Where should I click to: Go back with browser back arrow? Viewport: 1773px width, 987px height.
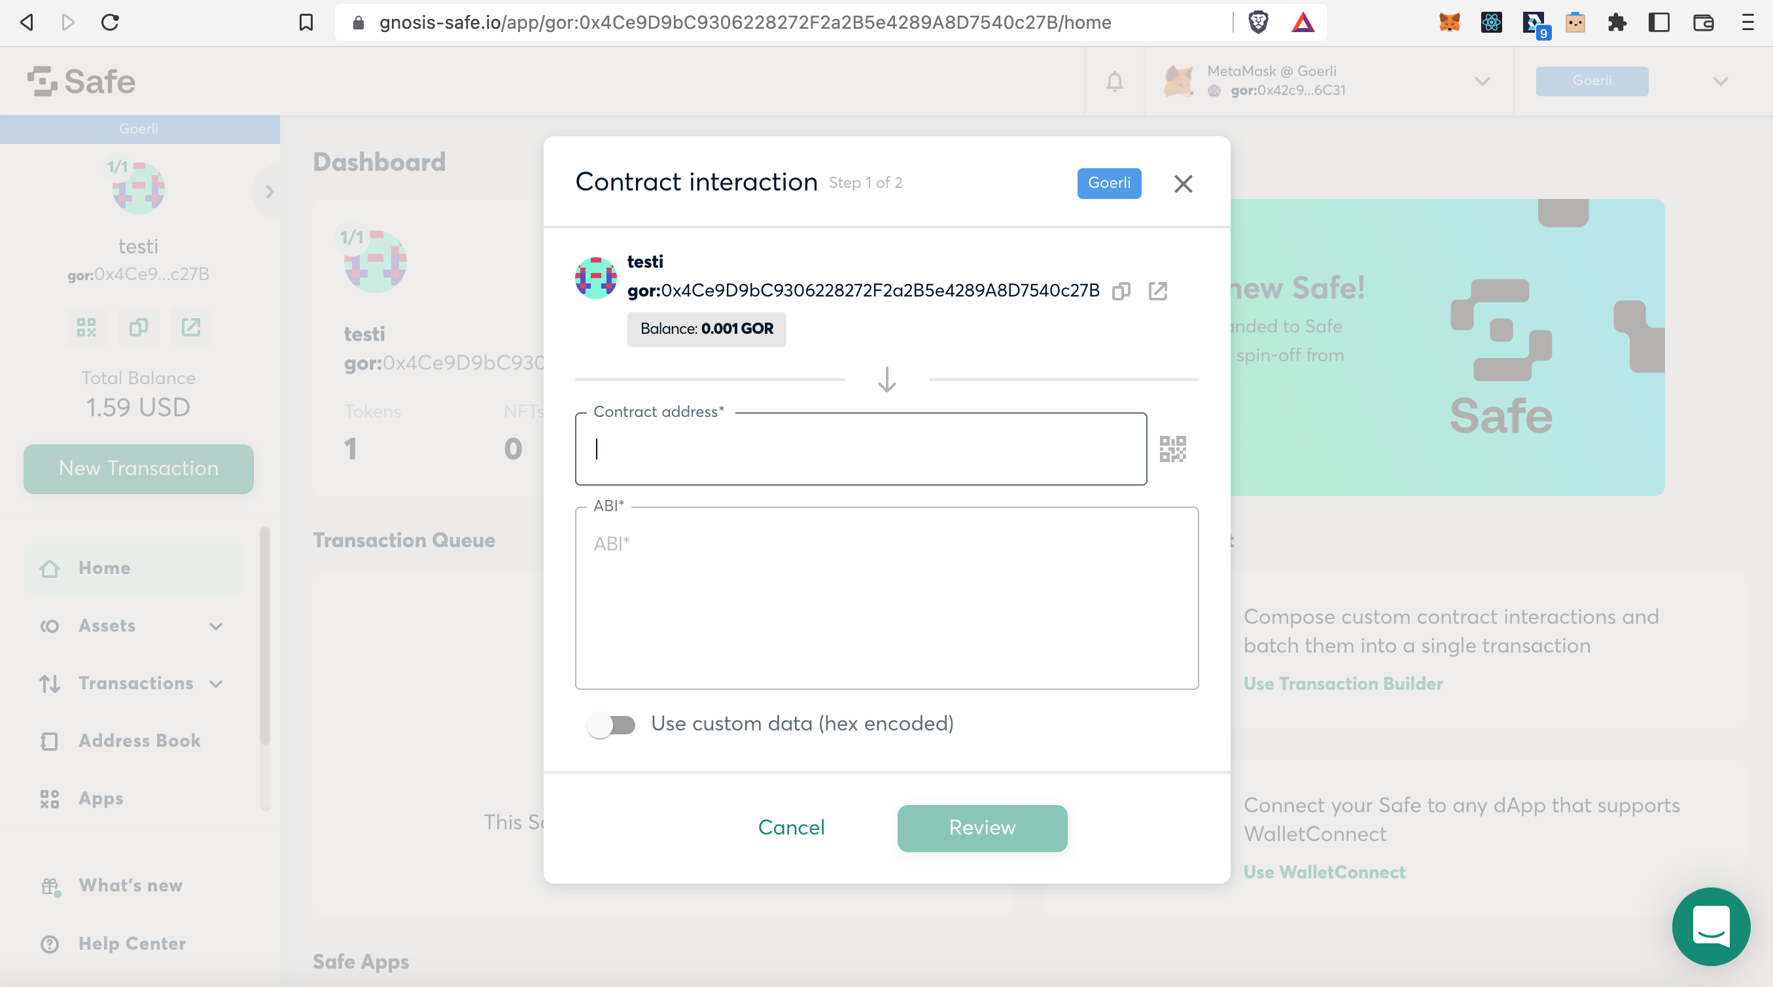coord(27,23)
